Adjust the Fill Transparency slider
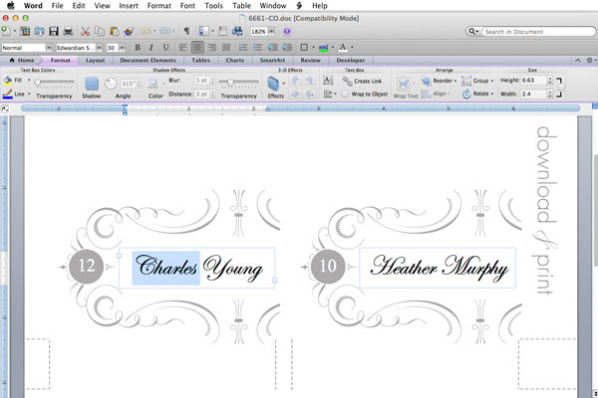Screen dimensions: 598x398 pyautogui.click(x=54, y=82)
